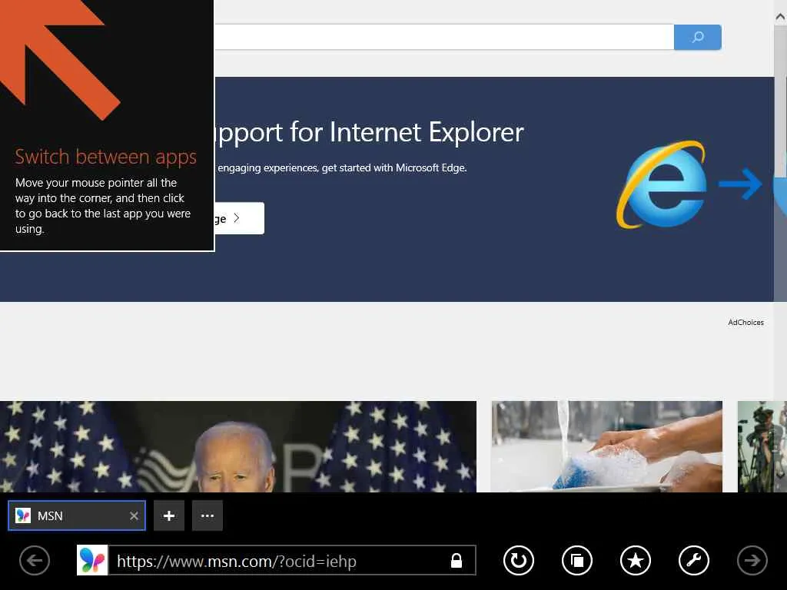Open the news story with flags photo
The height and width of the screenshot is (590, 787).
(238, 446)
